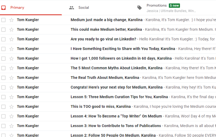Viewport: 216px width, 137px height.
Task: Click 'Jessica | Ultimate Bundles' Promotions preview text
Action: [171, 11]
